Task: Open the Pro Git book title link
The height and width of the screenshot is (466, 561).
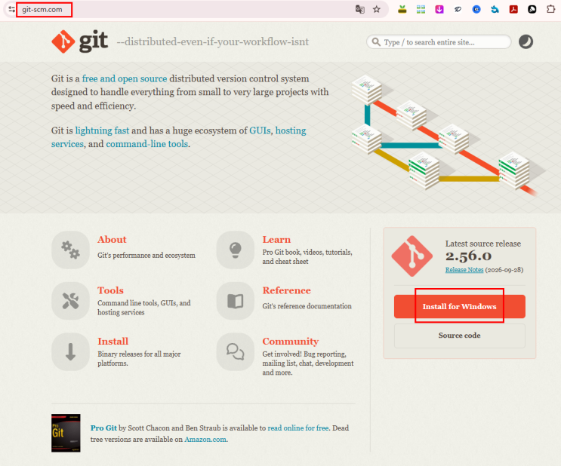Action: (x=103, y=428)
